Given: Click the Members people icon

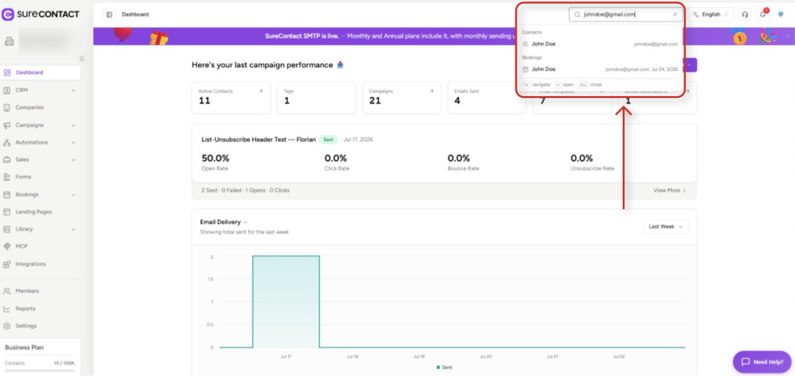Looking at the screenshot, I should coord(7,291).
